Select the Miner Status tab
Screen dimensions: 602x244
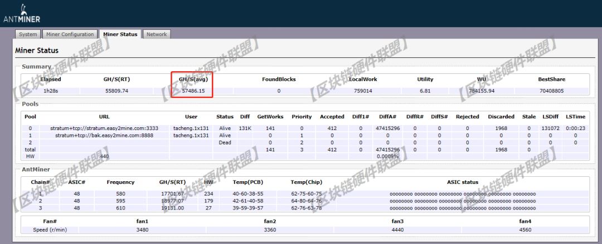[x=120, y=34]
